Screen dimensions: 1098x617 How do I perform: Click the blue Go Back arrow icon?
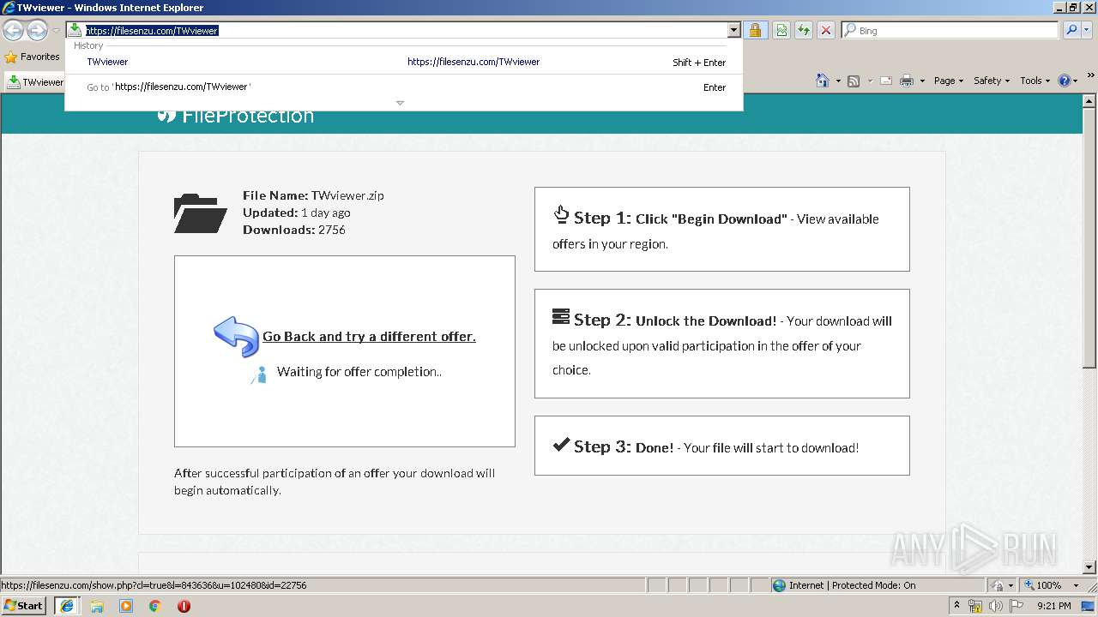[236, 337]
